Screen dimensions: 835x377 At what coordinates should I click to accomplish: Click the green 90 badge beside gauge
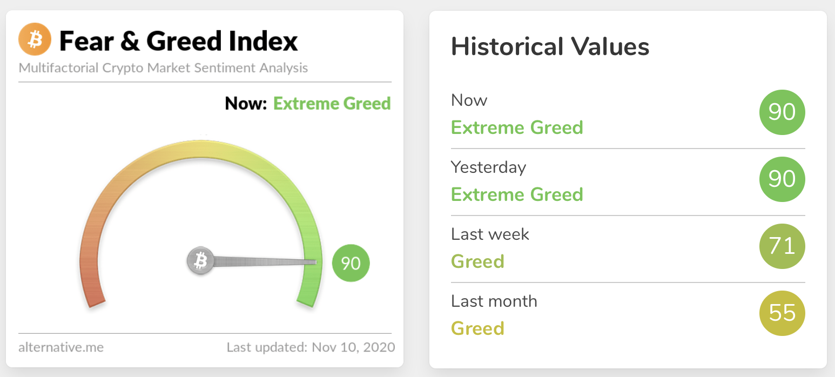point(351,264)
